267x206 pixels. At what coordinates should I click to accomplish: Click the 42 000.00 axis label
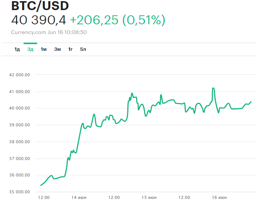(x=19, y=75)
